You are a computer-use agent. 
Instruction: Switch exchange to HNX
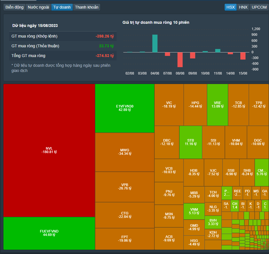tap(243, 7)
